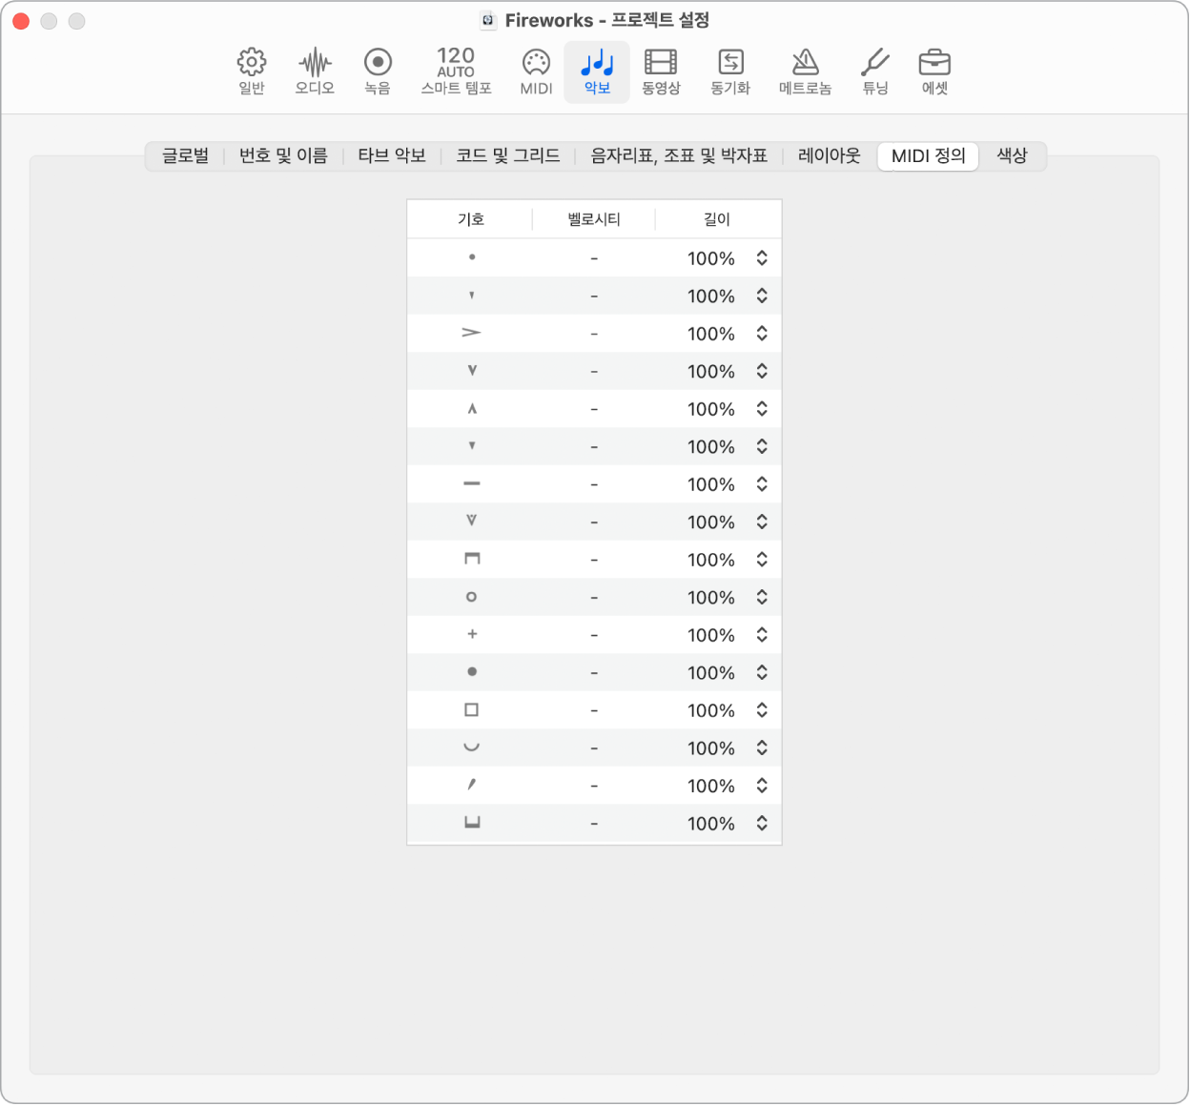Open the 동영상 movie settings pane
The width and height of the screenshot is (1190, 1106).
(661, 72)
